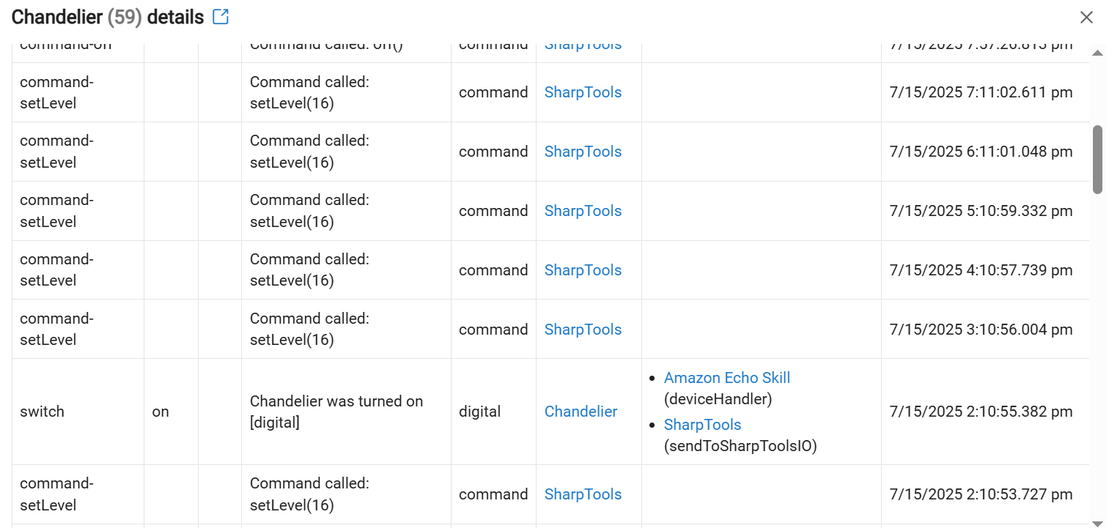This screenshot has height=528, width=1109.
Task: Open Chandelier details in new window icon
Action: point(221,17)
